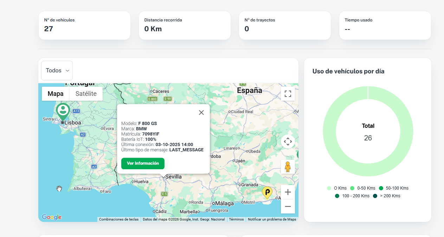The height and width of the screenshot is (237, 444).
Task: Toggle the 100 - 200 Kms legend item
Action: point(352,196)
